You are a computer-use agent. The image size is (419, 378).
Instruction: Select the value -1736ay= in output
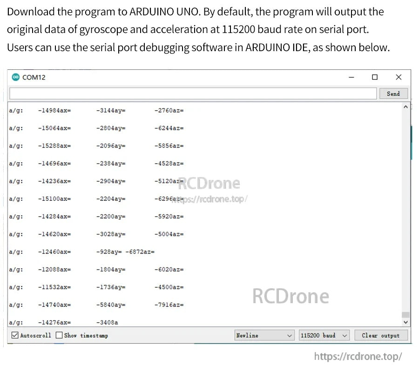pos(111,287)
